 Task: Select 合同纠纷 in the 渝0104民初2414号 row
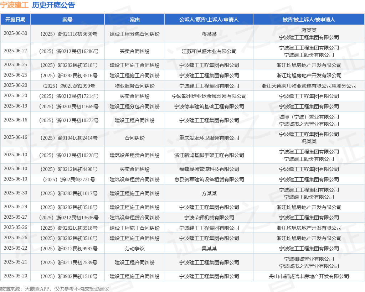[134, 138]
